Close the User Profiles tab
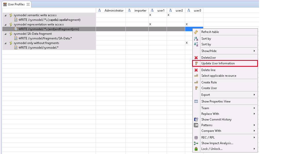286x154 pixels. point(28,4)
